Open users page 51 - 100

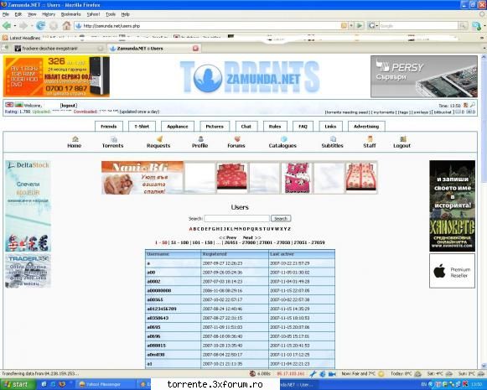[x=180, y=242]
